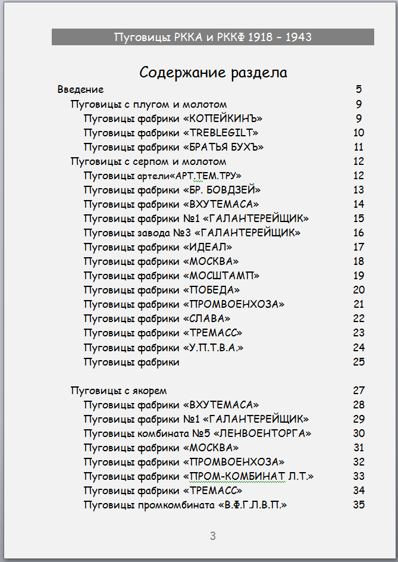Select the line «Пуговицы фабрики «ПОБЕДА»»
Image resolution: width=398 pixels, height=562 pixels.
[x=162, y=290]
